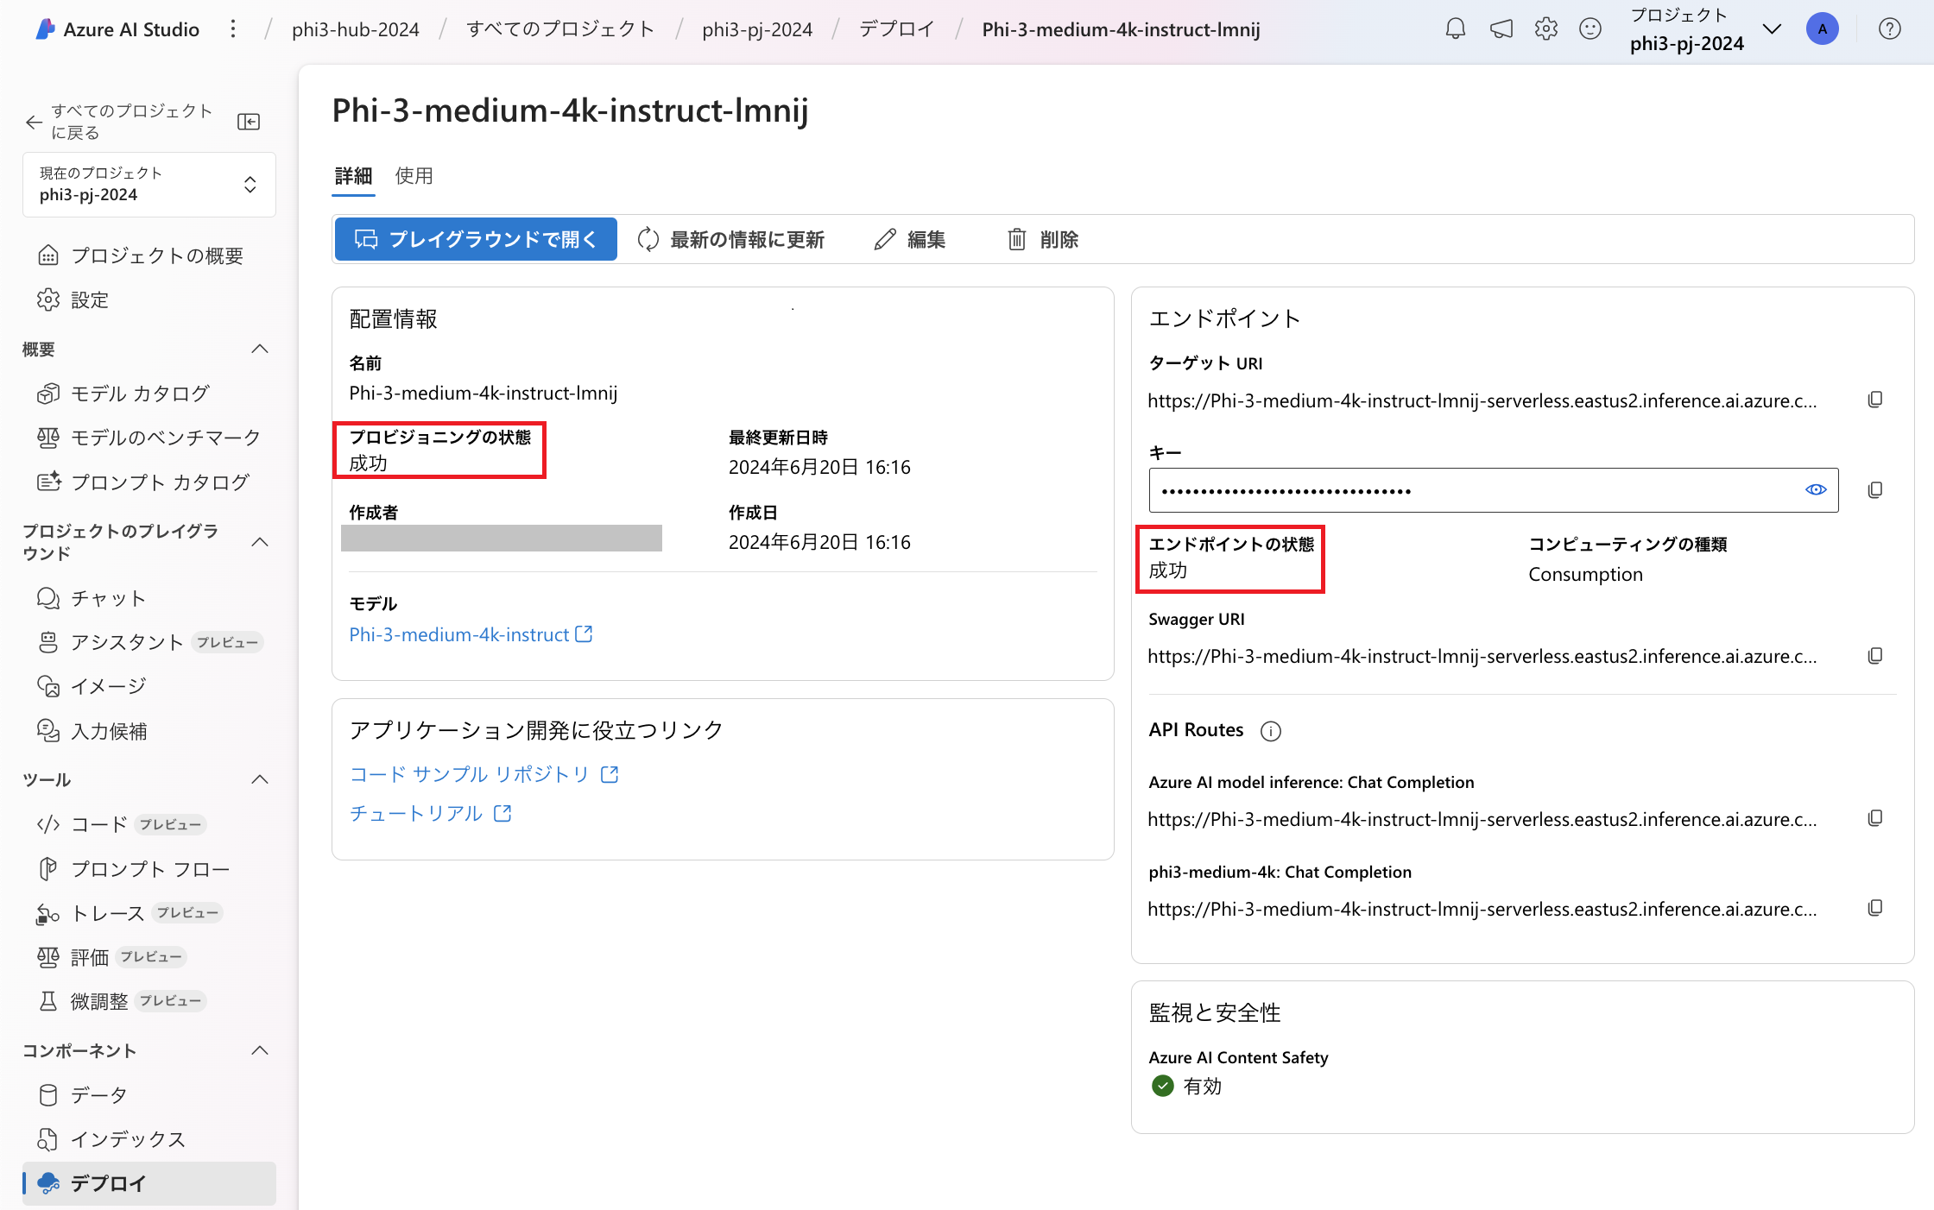Go back using the arrow beside すべてのプロジェクトに戻る

point(34,122)
